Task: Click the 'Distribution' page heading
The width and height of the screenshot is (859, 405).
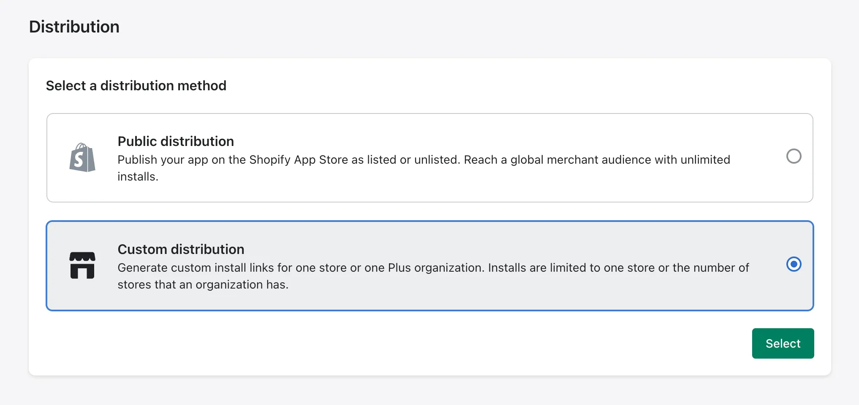Action: [x=74, y=27]
